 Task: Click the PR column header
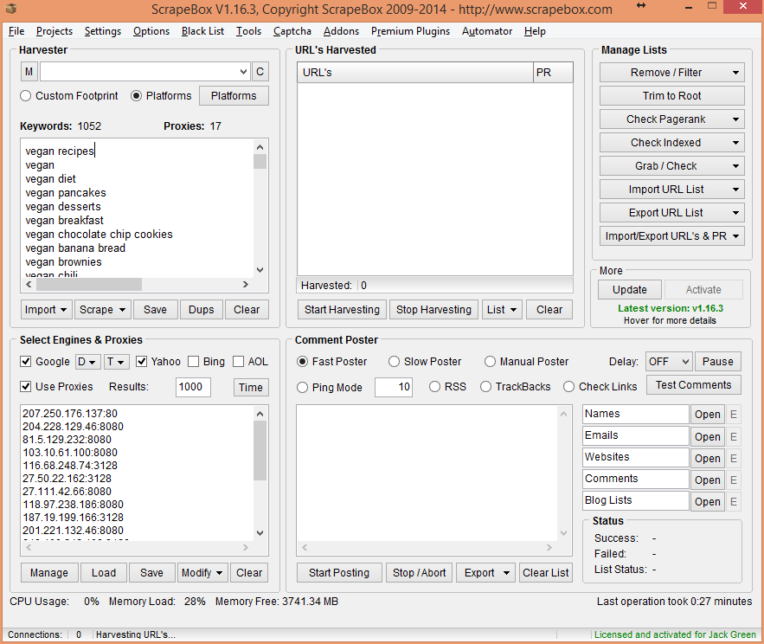click(x=553, y=73)
